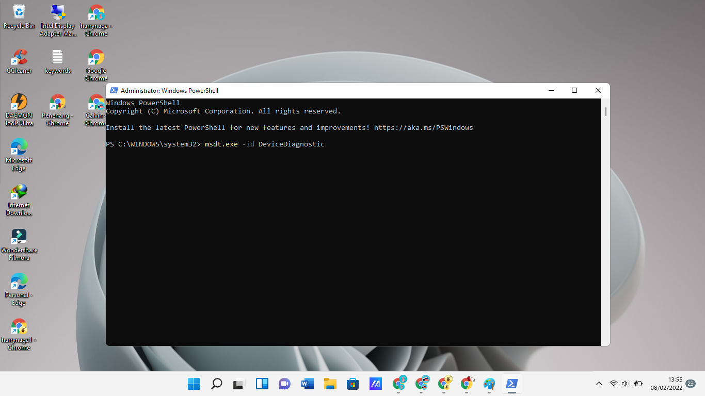Select the harrynaga - Chrome shortcut
The width and height of the screenshot is (705, 396).
pos(97,21)
